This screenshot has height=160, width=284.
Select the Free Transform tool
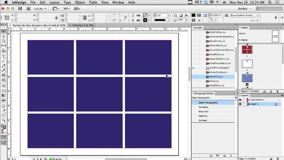coord(4,91)
